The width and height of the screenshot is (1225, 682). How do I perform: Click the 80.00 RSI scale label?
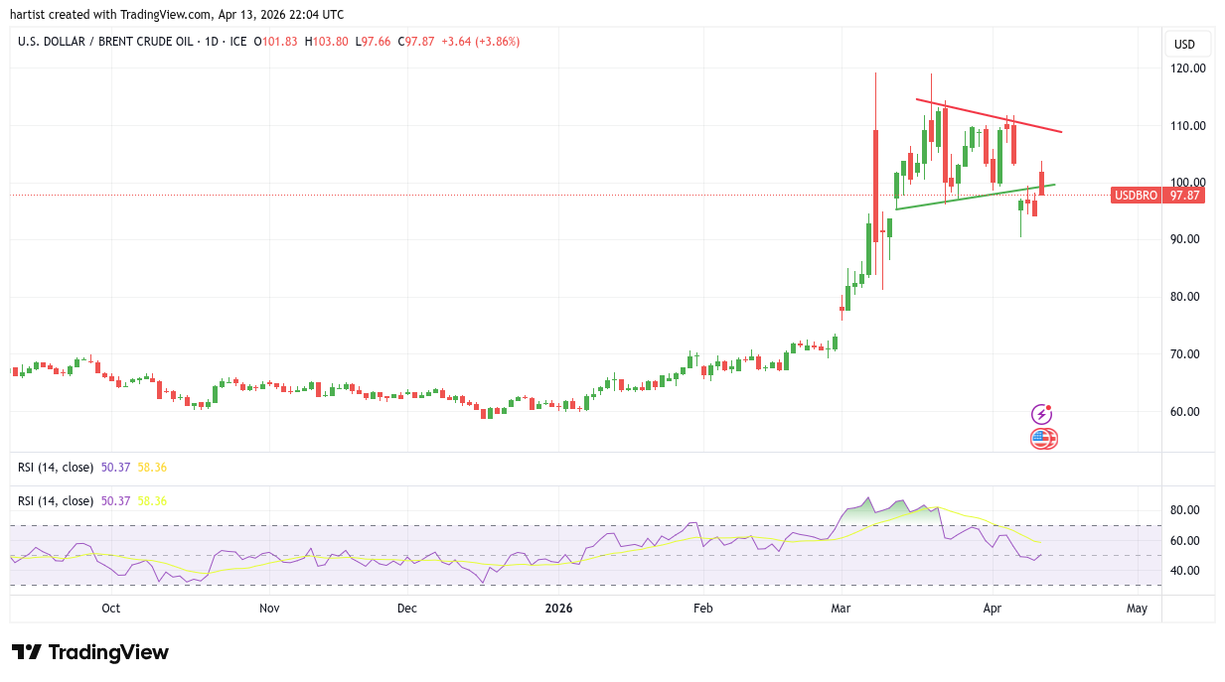tap(1187, 510)
